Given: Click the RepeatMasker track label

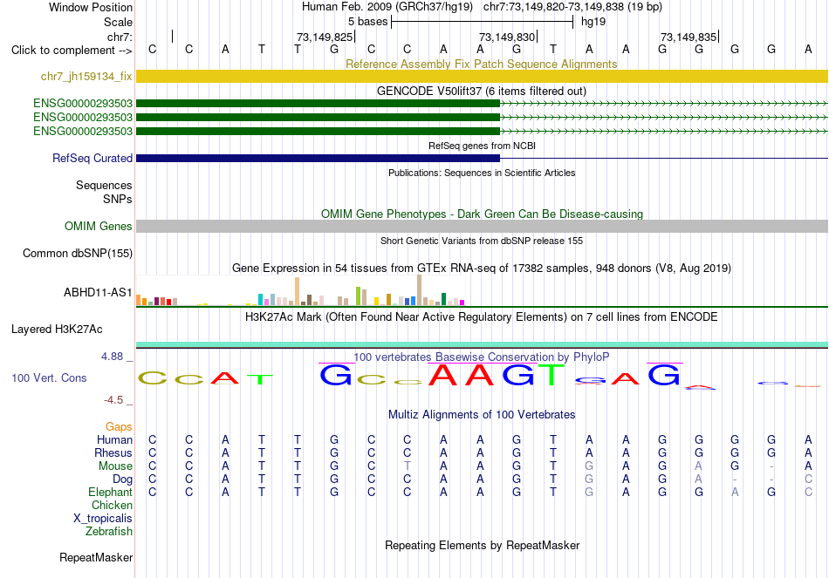Looking at the screenshot, I should click(96, 557).
